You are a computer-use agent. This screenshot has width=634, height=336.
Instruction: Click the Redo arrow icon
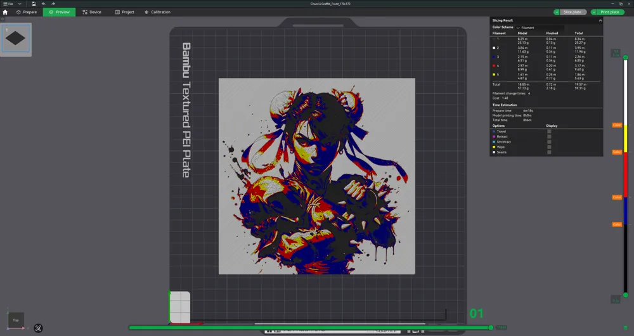pyautogui.click(x=53, y=4)
